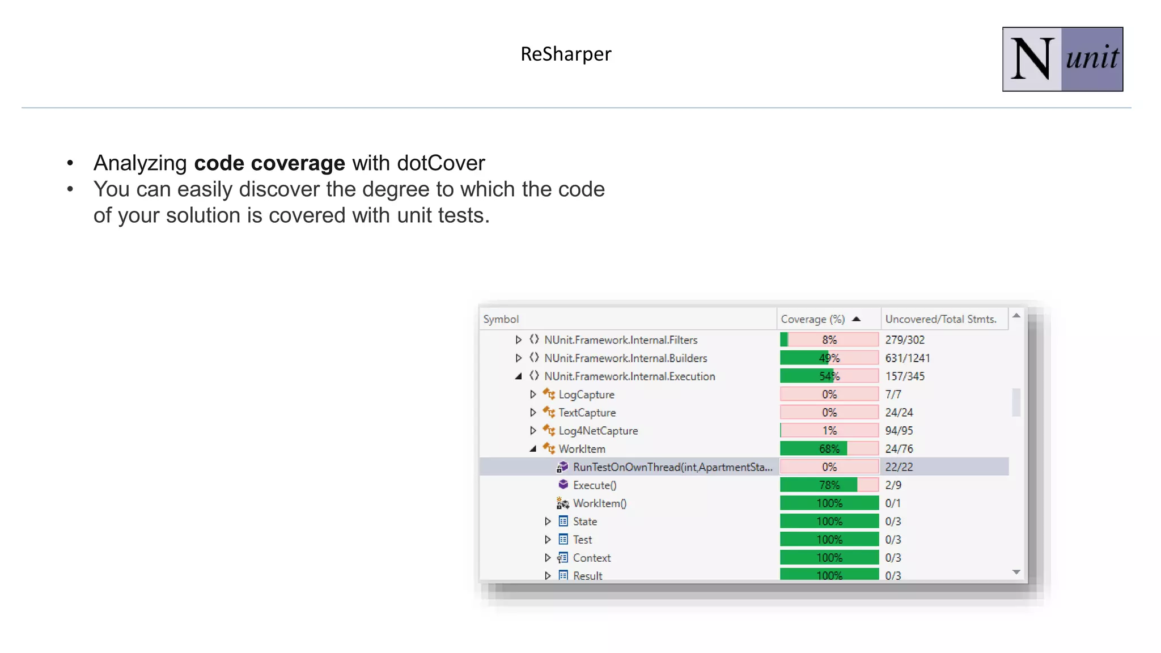Viewport: 1161px width, 653px height.
Task: Expand the Test property node
Action: coord(548,539)
